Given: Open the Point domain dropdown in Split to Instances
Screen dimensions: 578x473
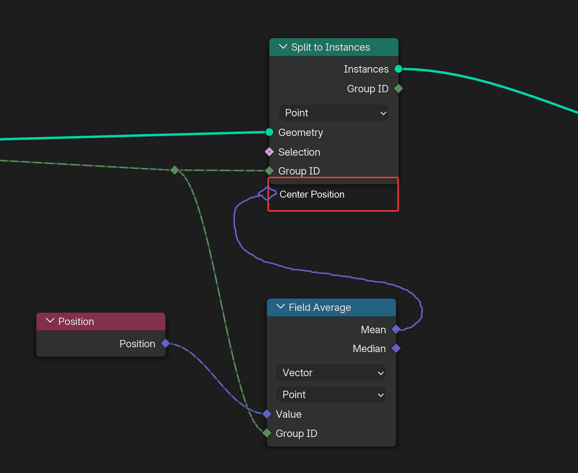Looking at the screenshot, I should 333,113.
